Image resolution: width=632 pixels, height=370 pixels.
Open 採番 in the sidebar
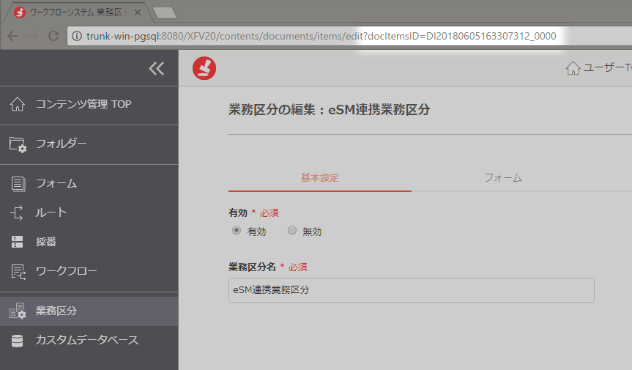(89, 242)
